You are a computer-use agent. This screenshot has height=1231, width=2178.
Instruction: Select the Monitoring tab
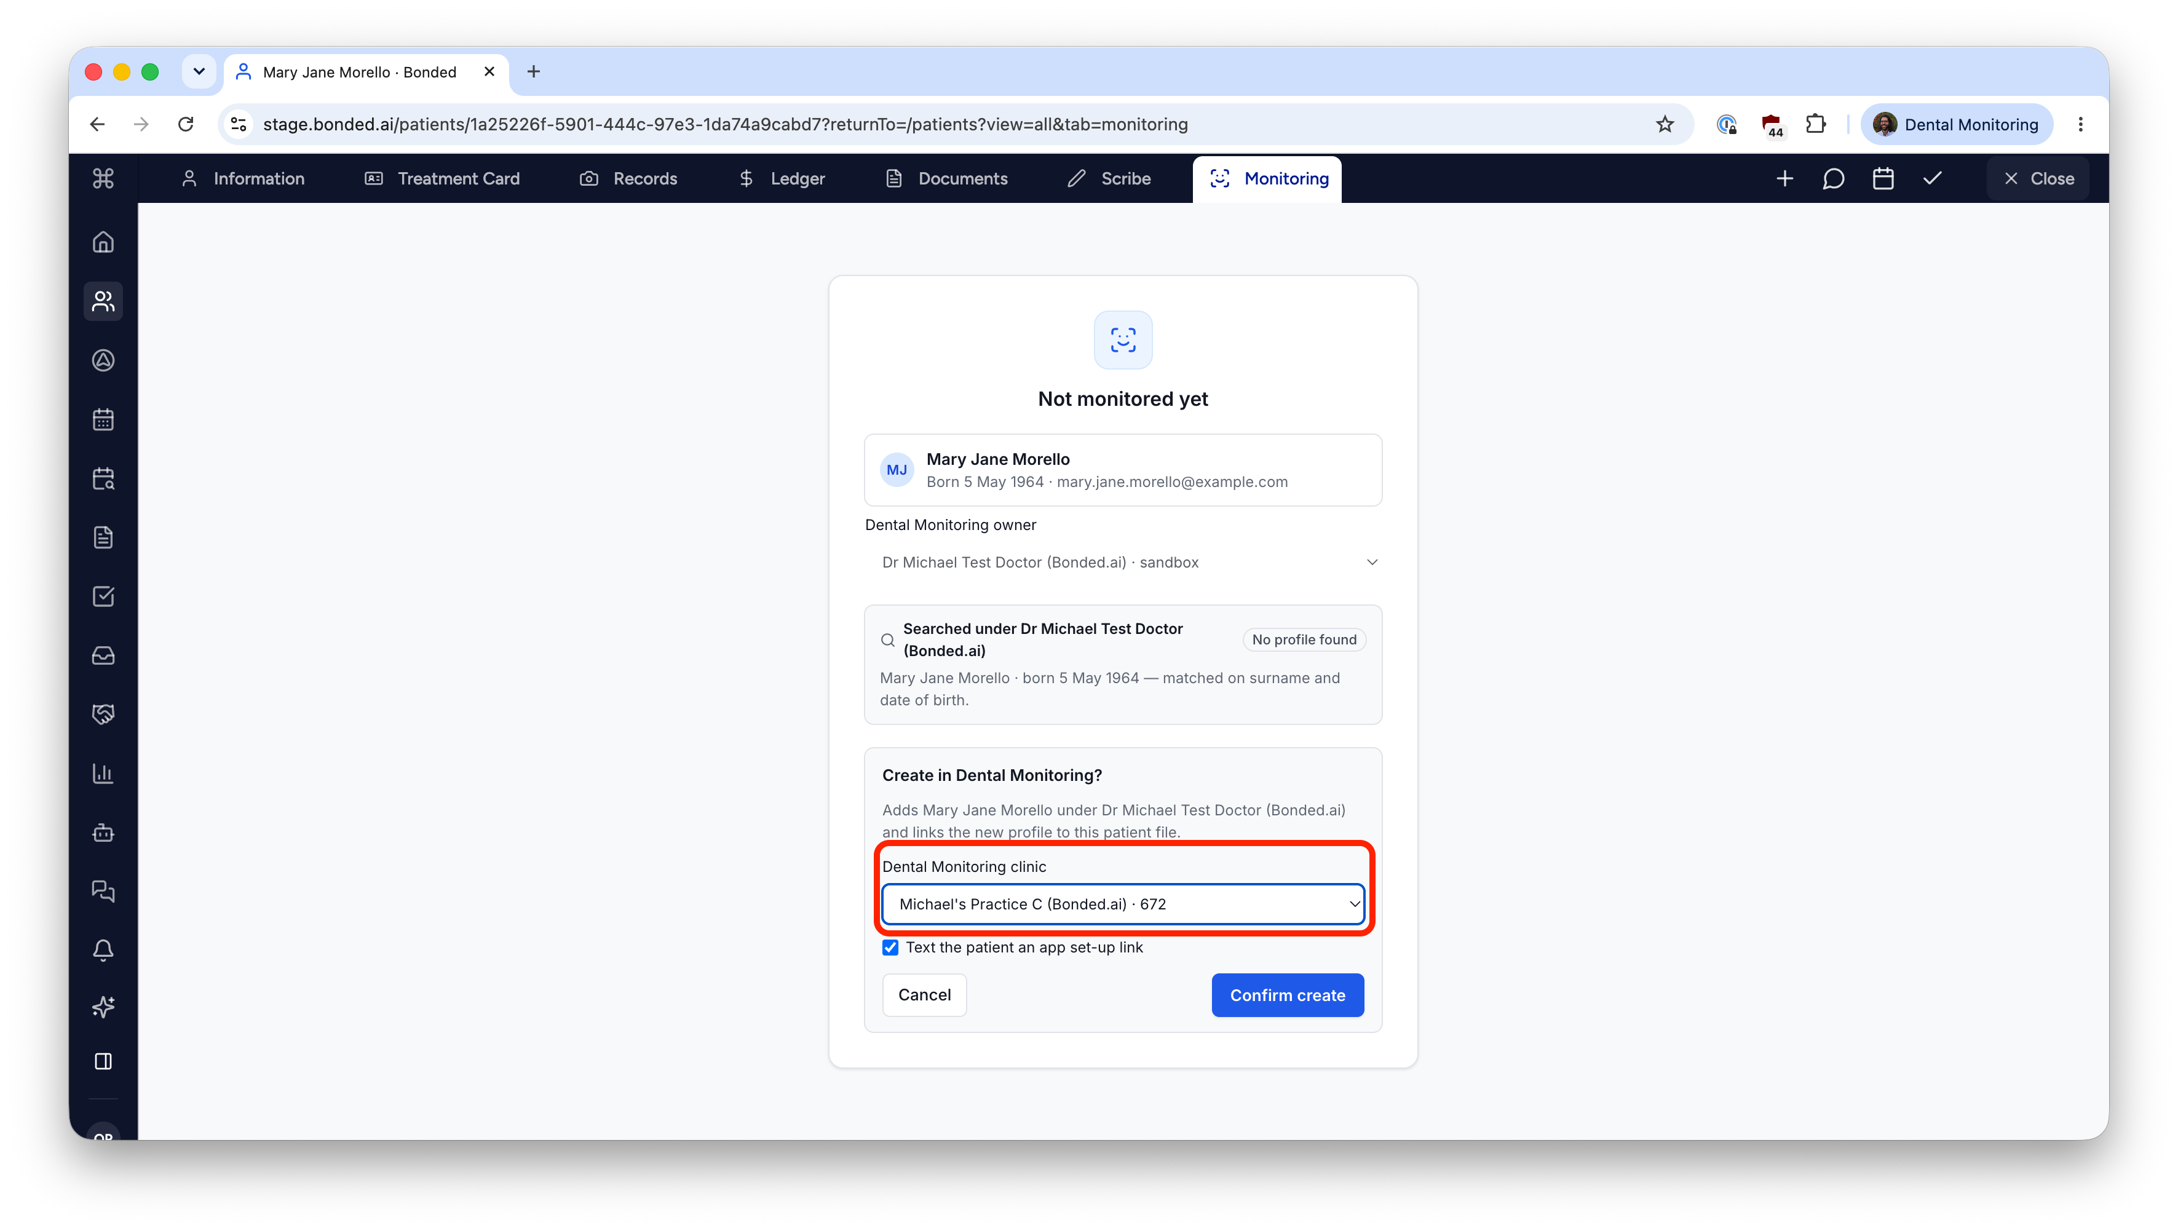coord(1267,178)
